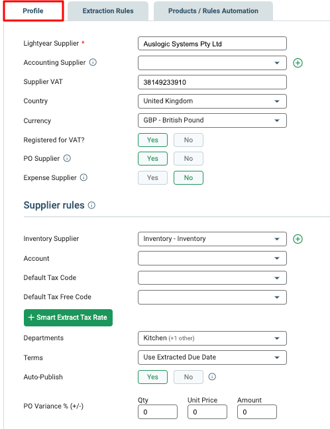
Task: Open the Departments Kitchen dropdown
Action: (x=212, y=338)
